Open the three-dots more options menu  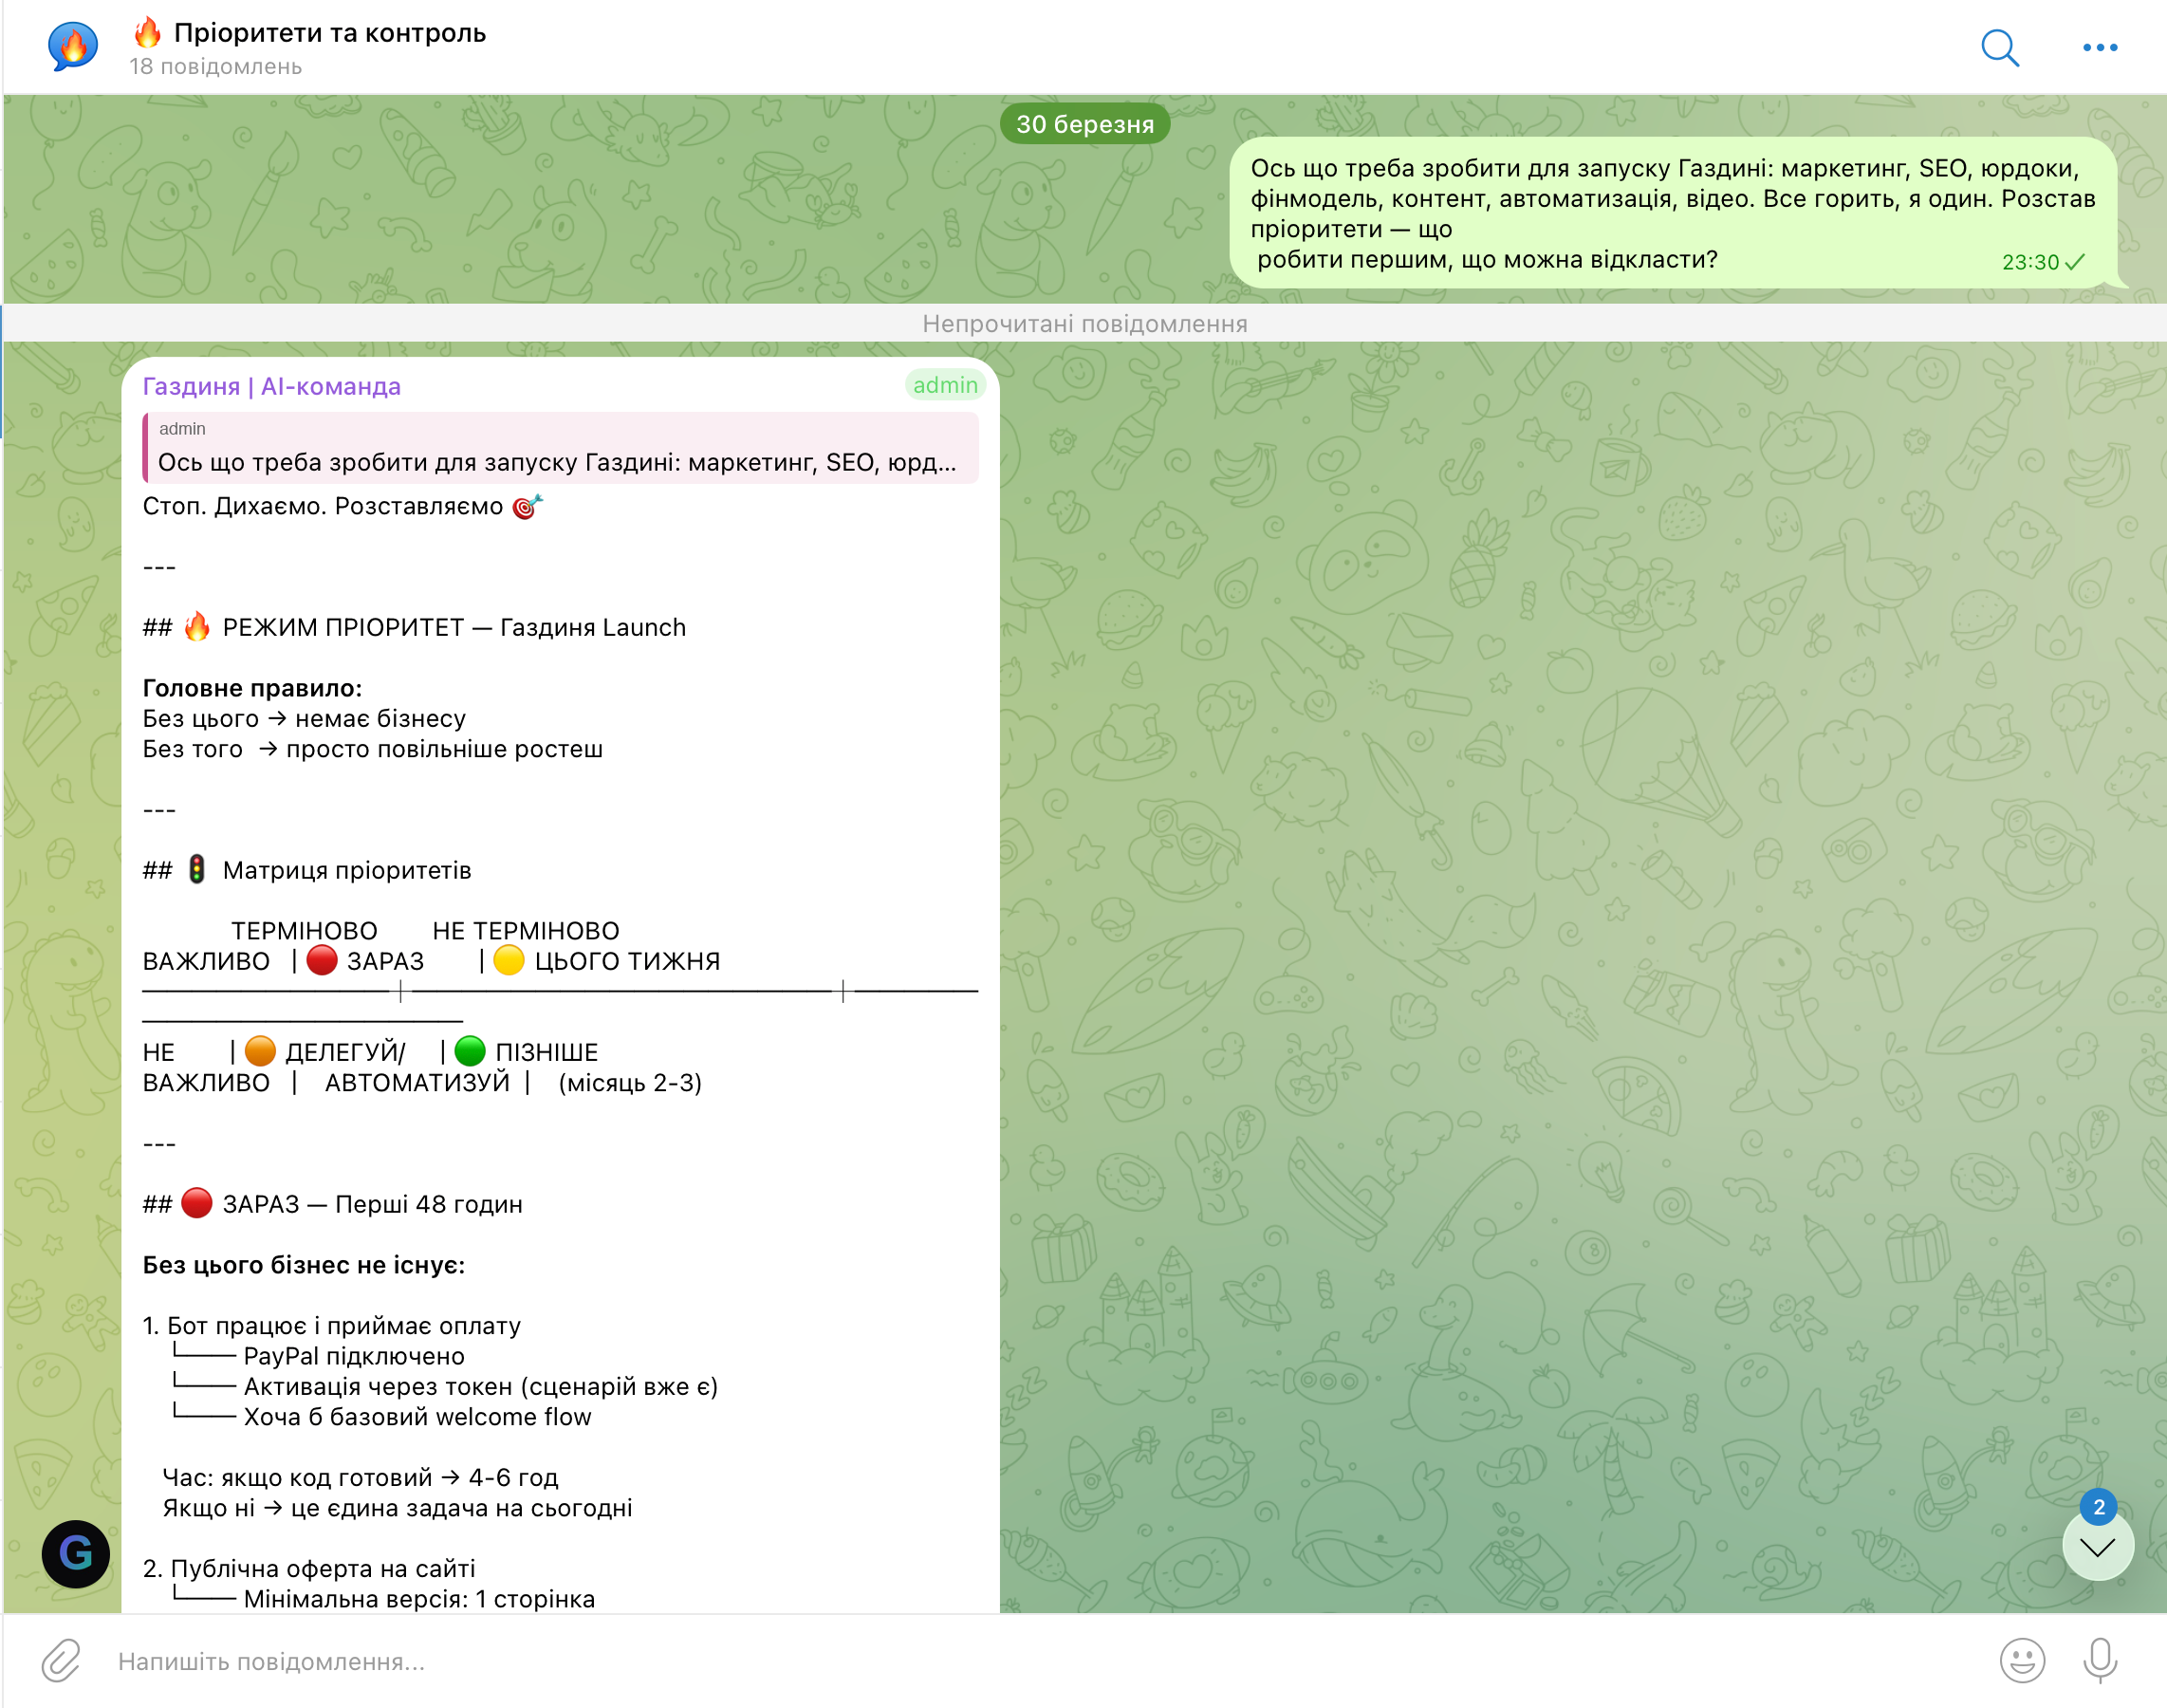2099,47
